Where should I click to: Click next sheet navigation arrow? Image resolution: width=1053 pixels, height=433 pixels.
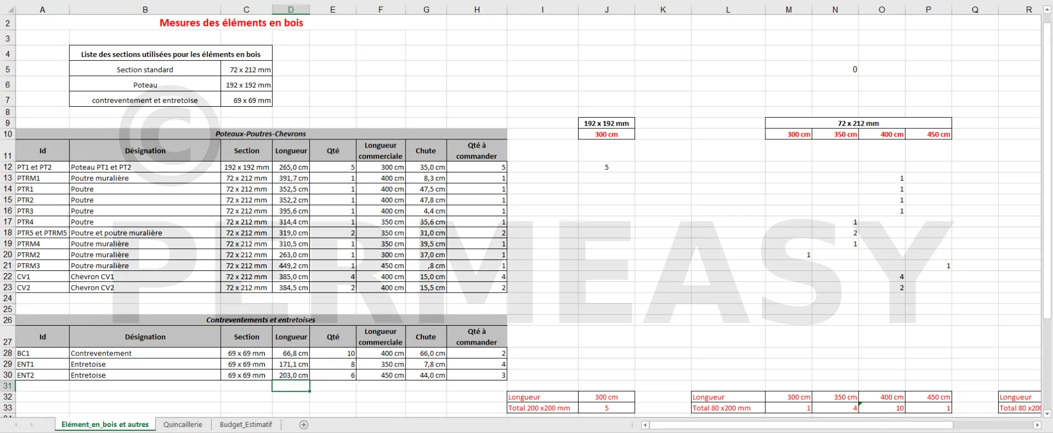31,425
